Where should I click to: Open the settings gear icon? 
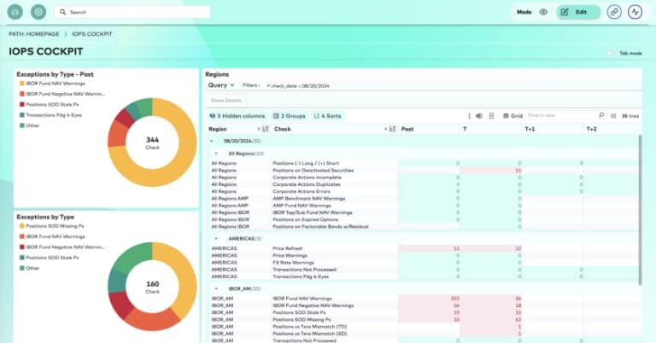(38, 12)
